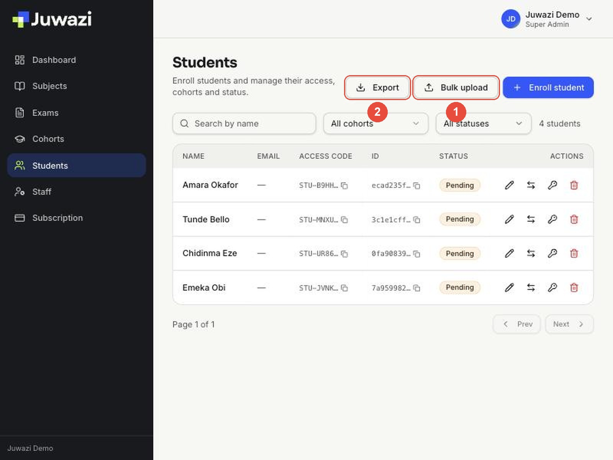The height and width of the screenshot is (460, 613).
Task: Edit Amara Okafor with pencil icon
Action: 509,185
